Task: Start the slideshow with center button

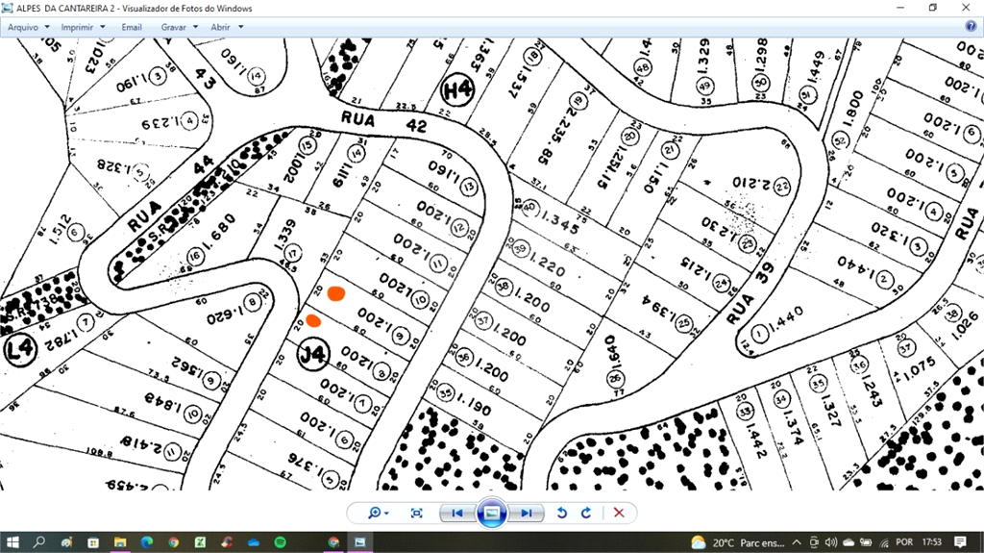Action: (x=492, y=514)
